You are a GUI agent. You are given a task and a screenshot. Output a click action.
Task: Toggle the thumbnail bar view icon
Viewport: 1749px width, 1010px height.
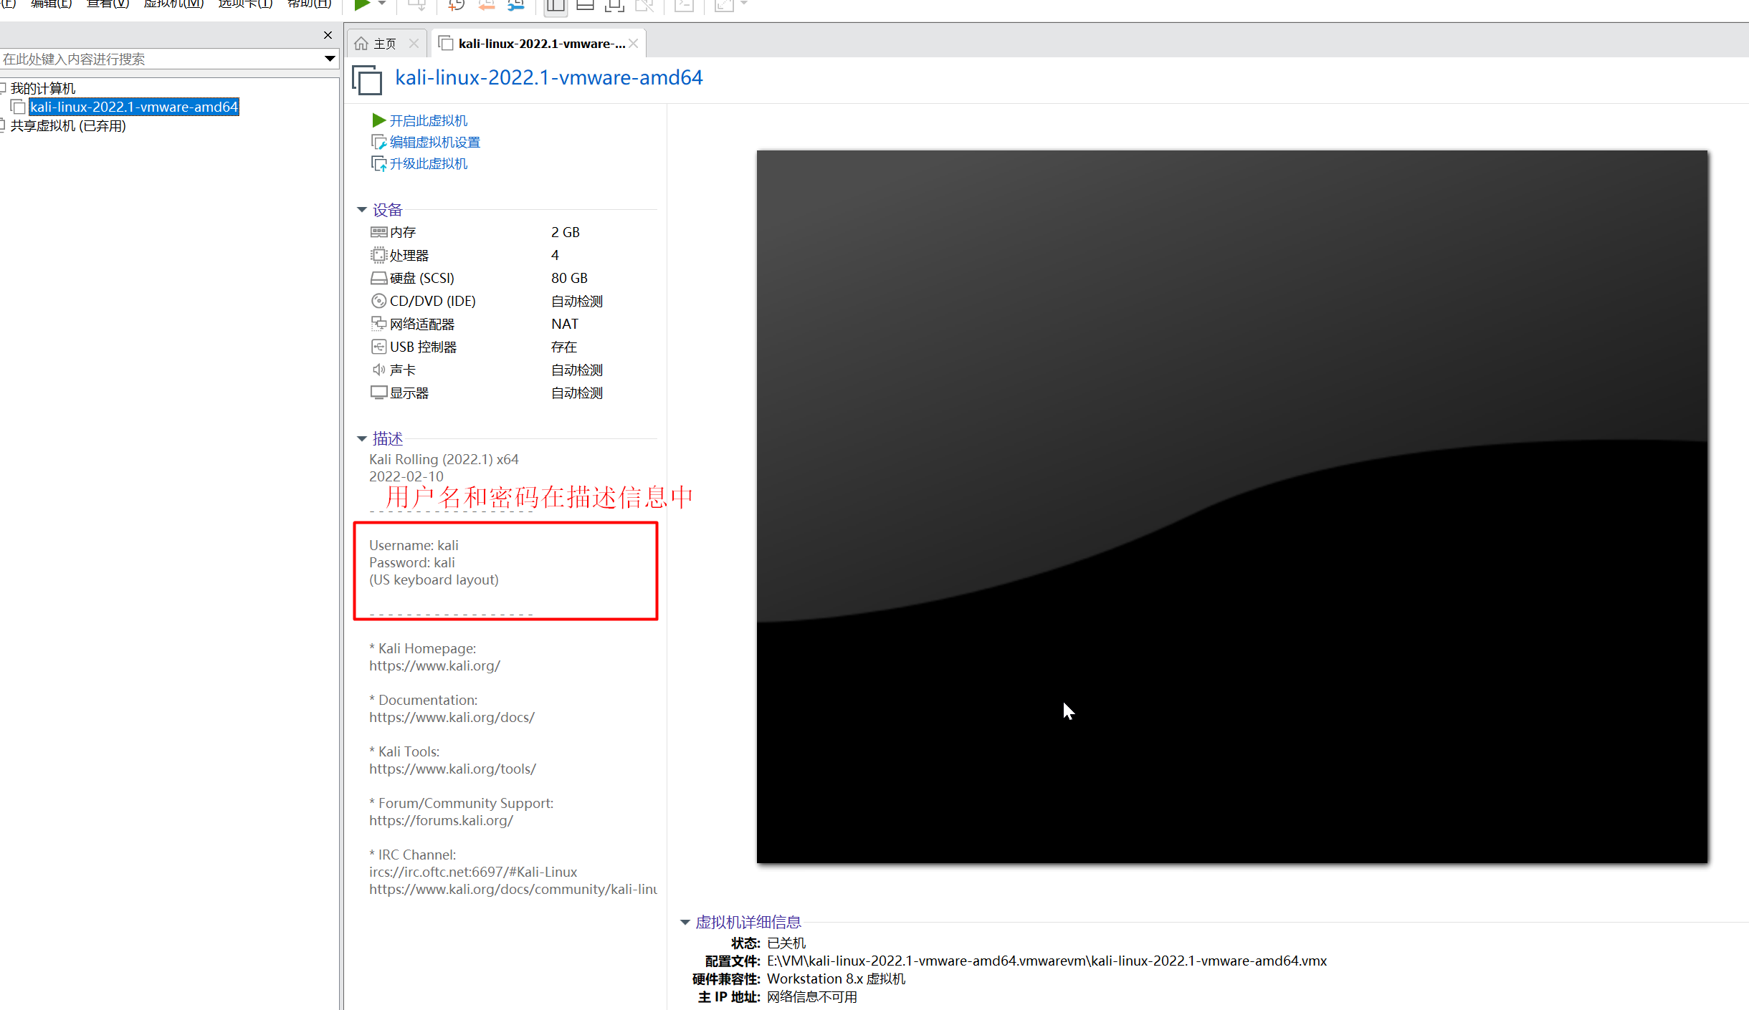(585, 6)
